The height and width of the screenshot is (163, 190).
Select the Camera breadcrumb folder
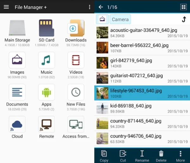120,19
